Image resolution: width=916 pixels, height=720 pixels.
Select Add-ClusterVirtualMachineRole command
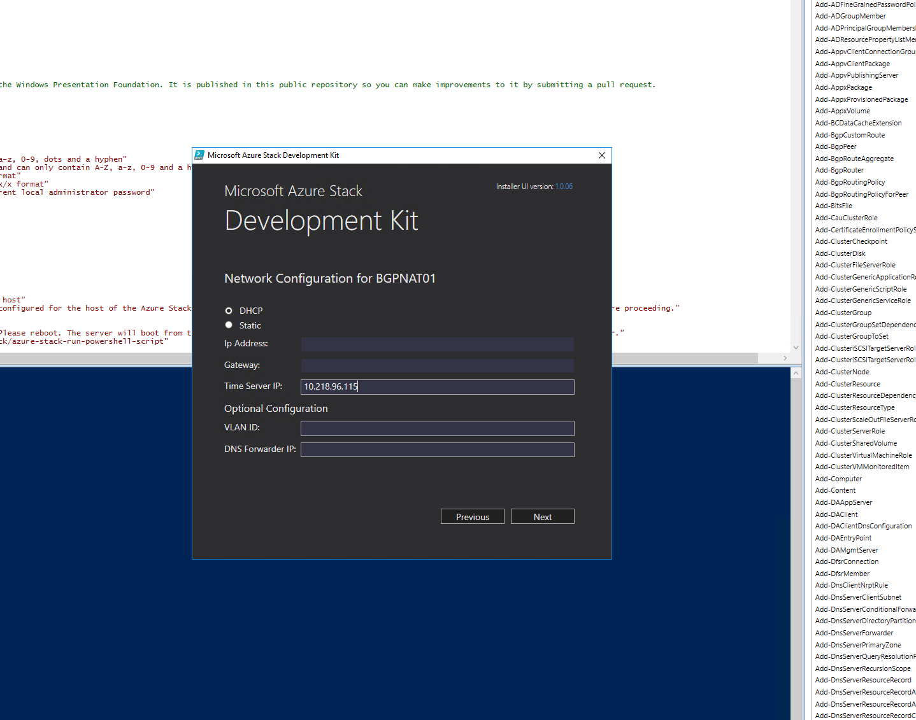[x=864, y=455]
